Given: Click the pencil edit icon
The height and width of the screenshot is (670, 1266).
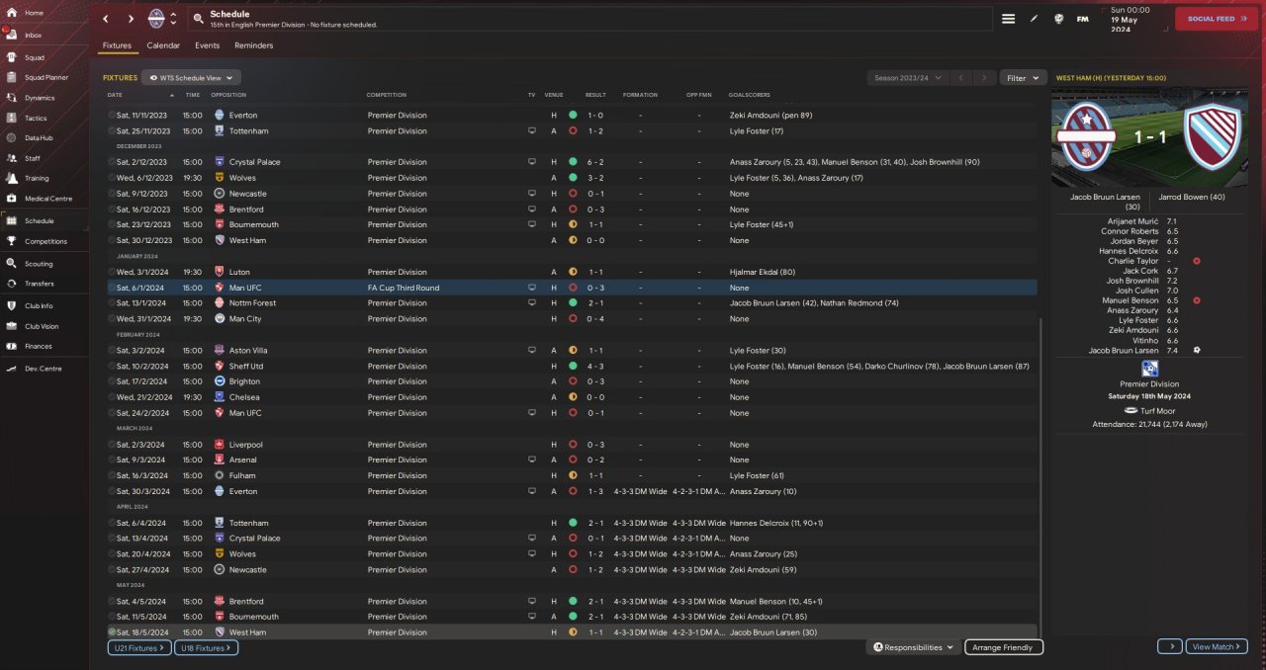Looking at the screenshot, I should click(1034, 19).
